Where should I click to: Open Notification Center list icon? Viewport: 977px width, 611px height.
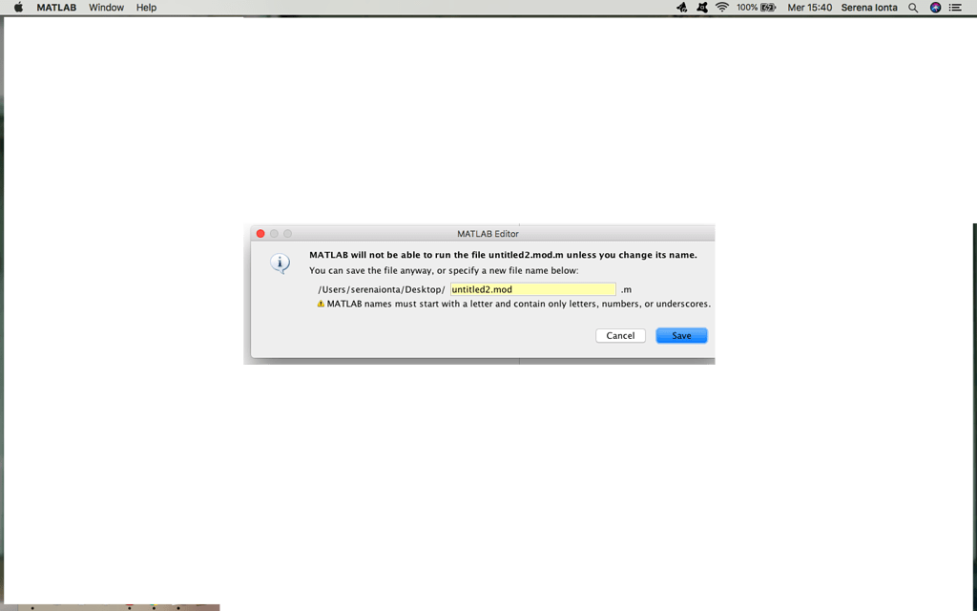[955, 8]
